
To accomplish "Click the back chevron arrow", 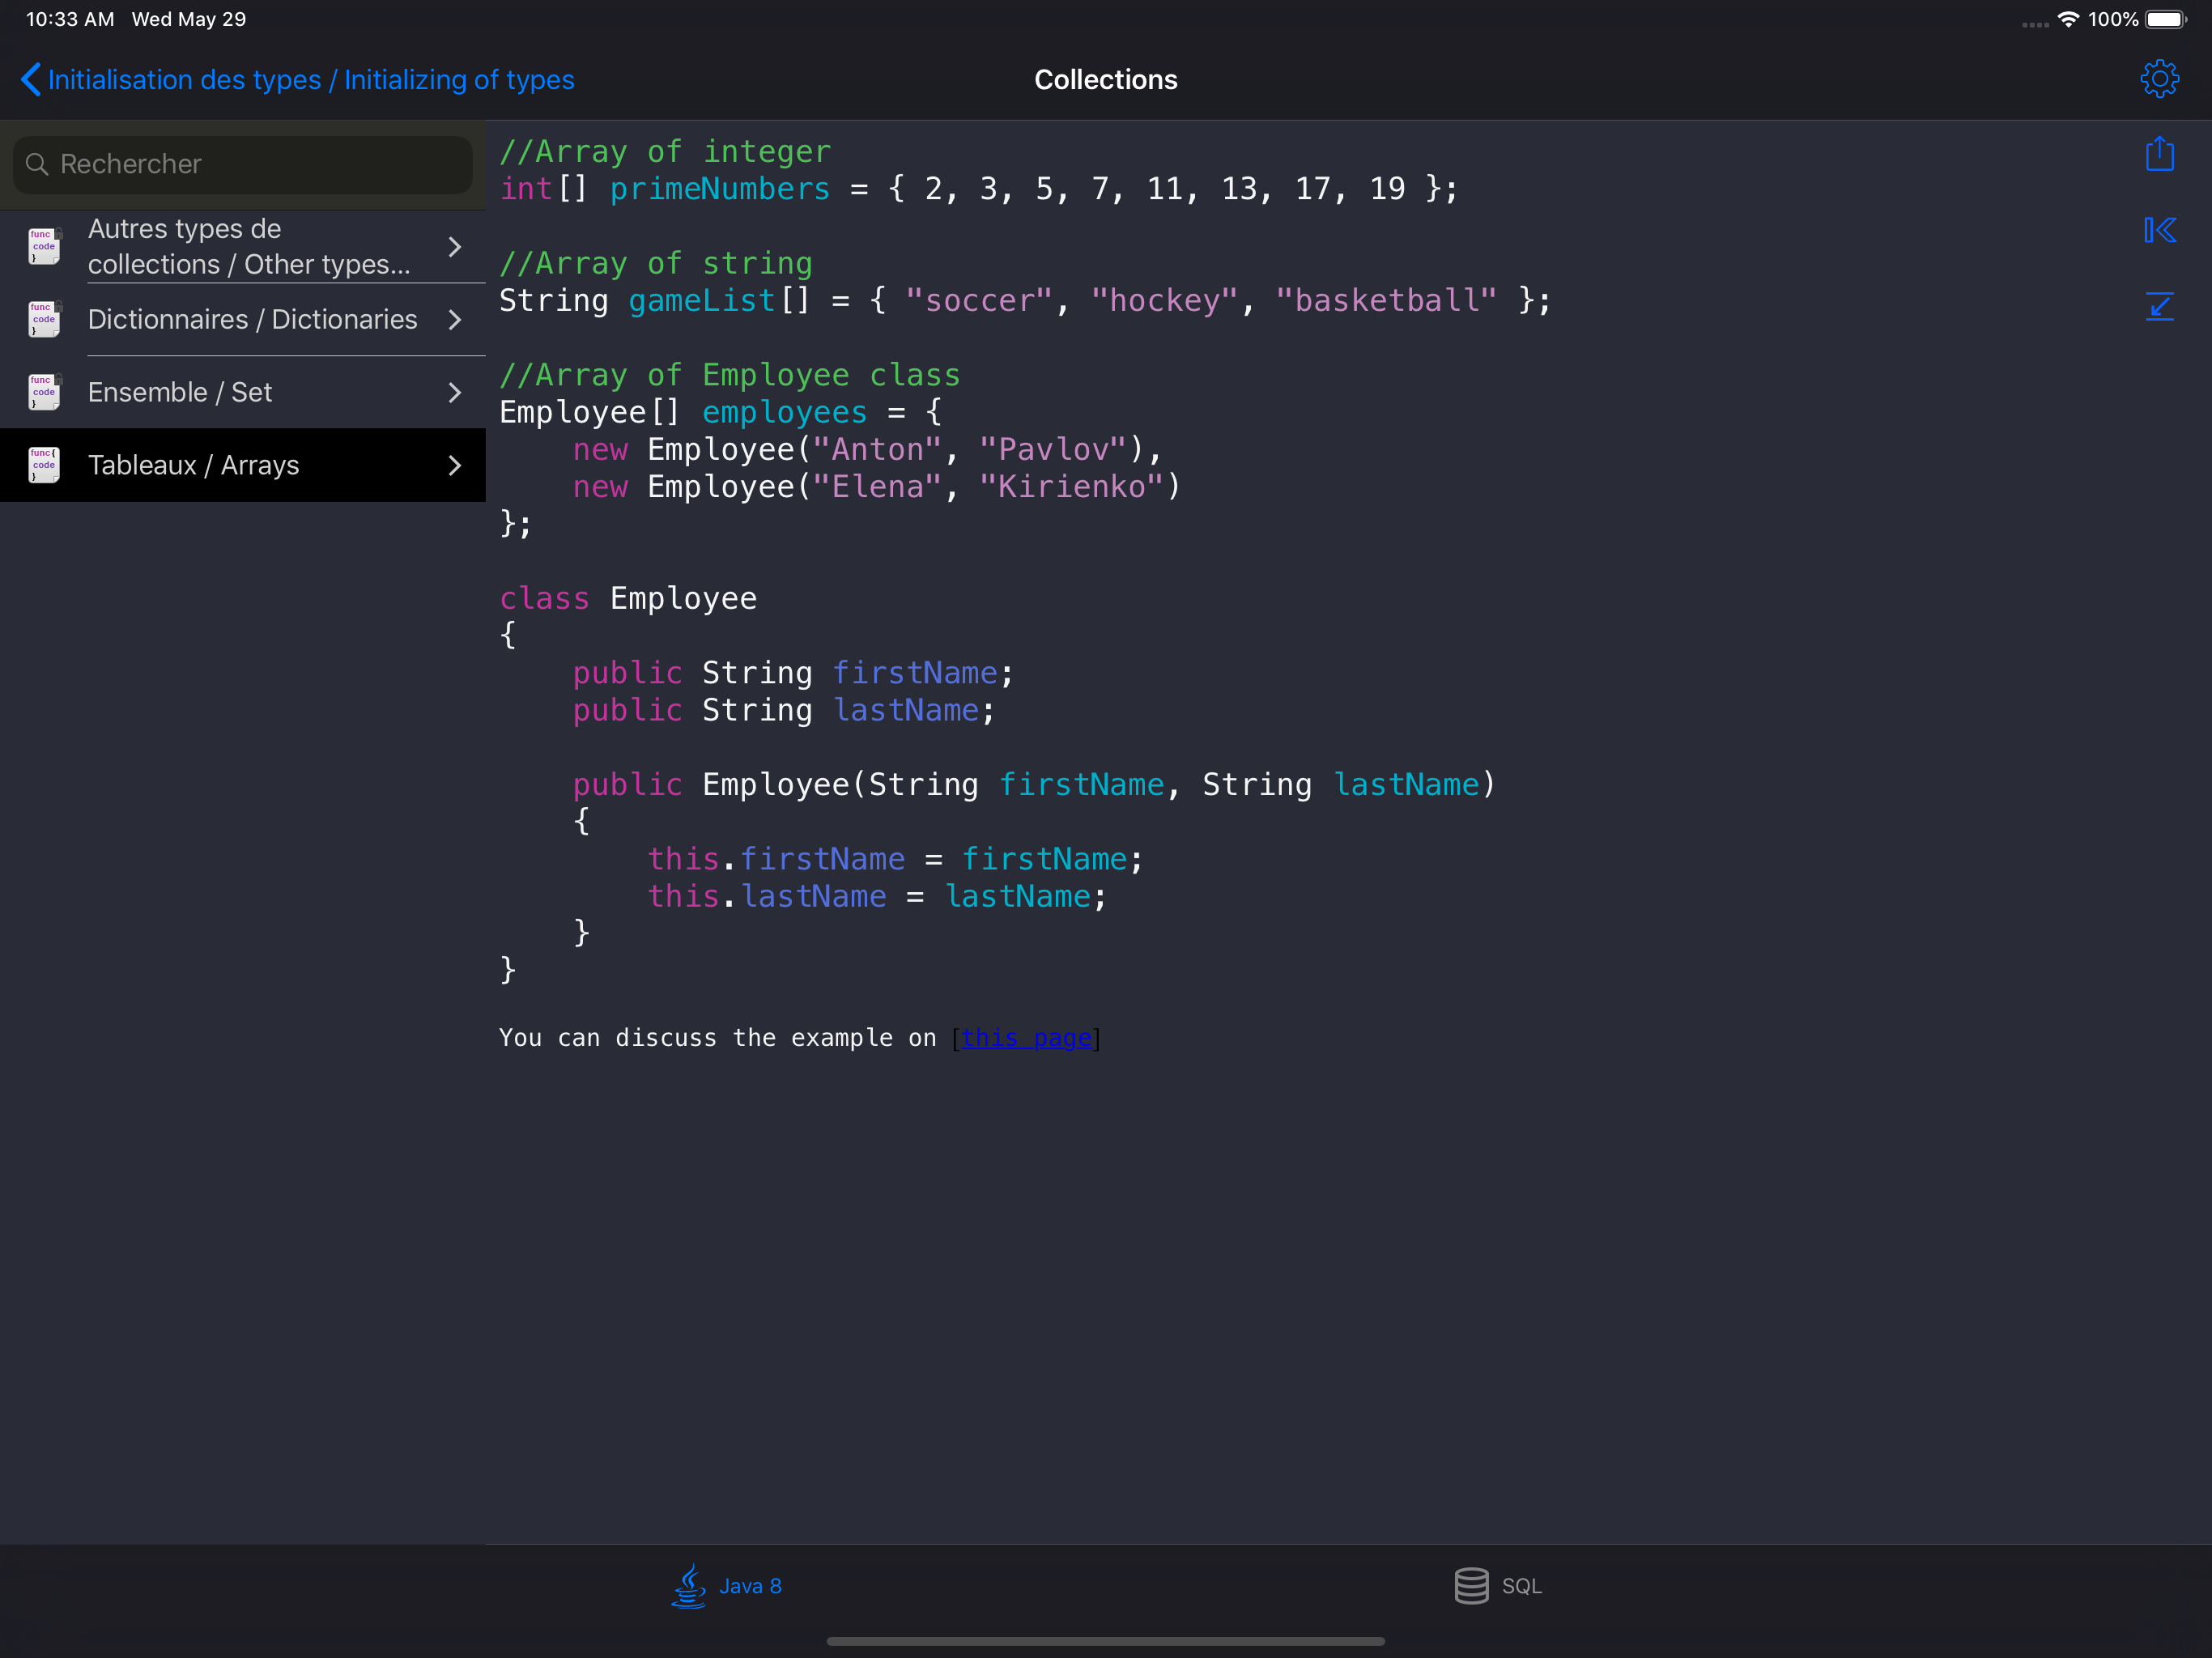I will [31, 80].
